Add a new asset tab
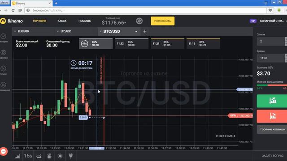Screen dimensions: 287x161 tap(145, 31)
